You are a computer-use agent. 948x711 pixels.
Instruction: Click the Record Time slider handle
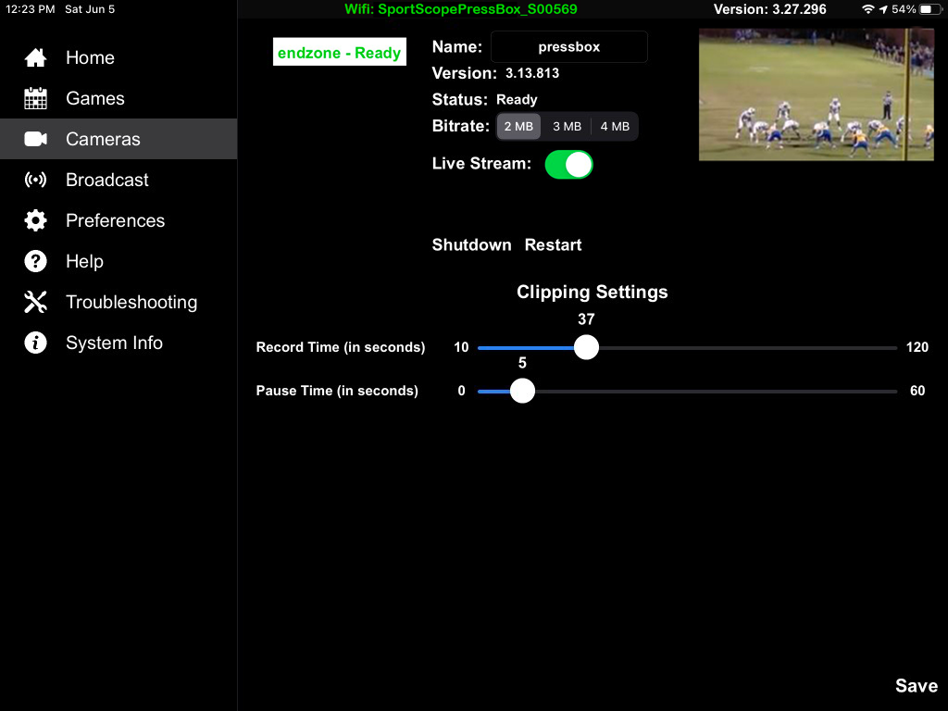click(586, 347)
